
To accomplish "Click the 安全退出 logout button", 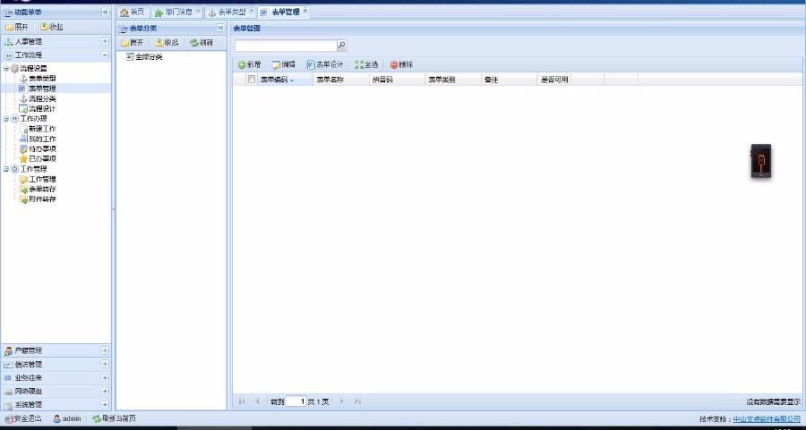I will [23, 418].
